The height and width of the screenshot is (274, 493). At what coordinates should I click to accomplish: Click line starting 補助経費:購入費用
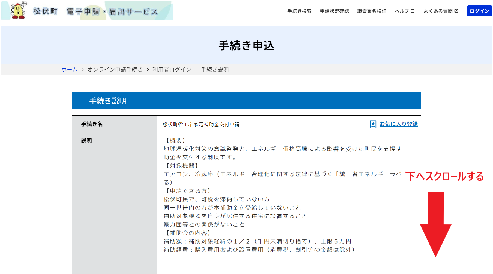tap(259, 250)
